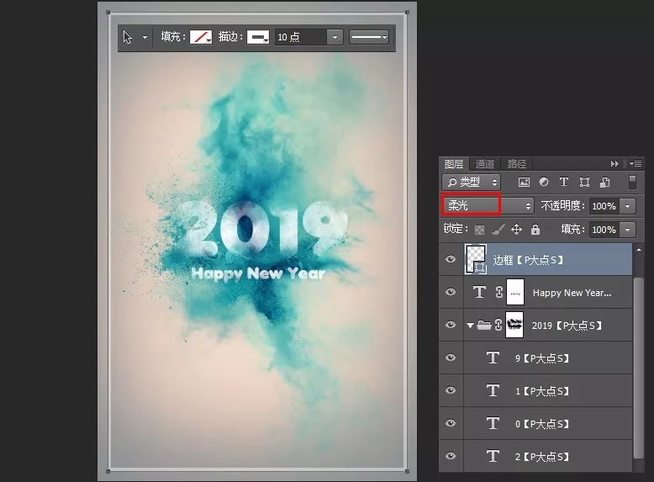Open the fill (填充) color swatch
This screenshot has height=482, width=654.
click(x=201, y=37)
